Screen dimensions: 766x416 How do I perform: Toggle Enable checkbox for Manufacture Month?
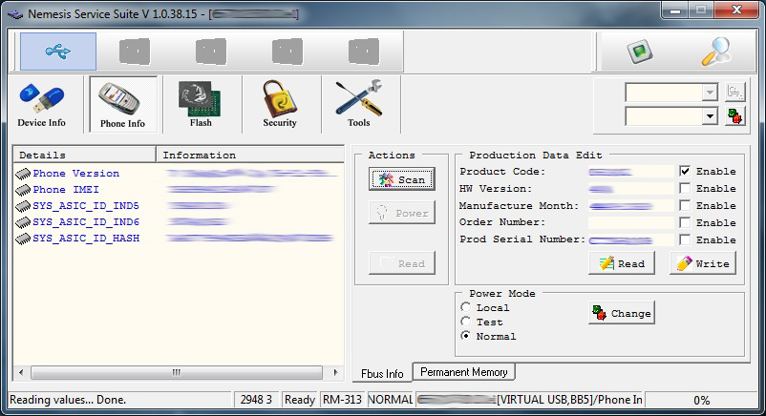pyautogui.click(x=685, y=205)
